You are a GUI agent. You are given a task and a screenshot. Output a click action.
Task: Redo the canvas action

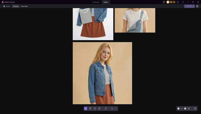[116, 108]
